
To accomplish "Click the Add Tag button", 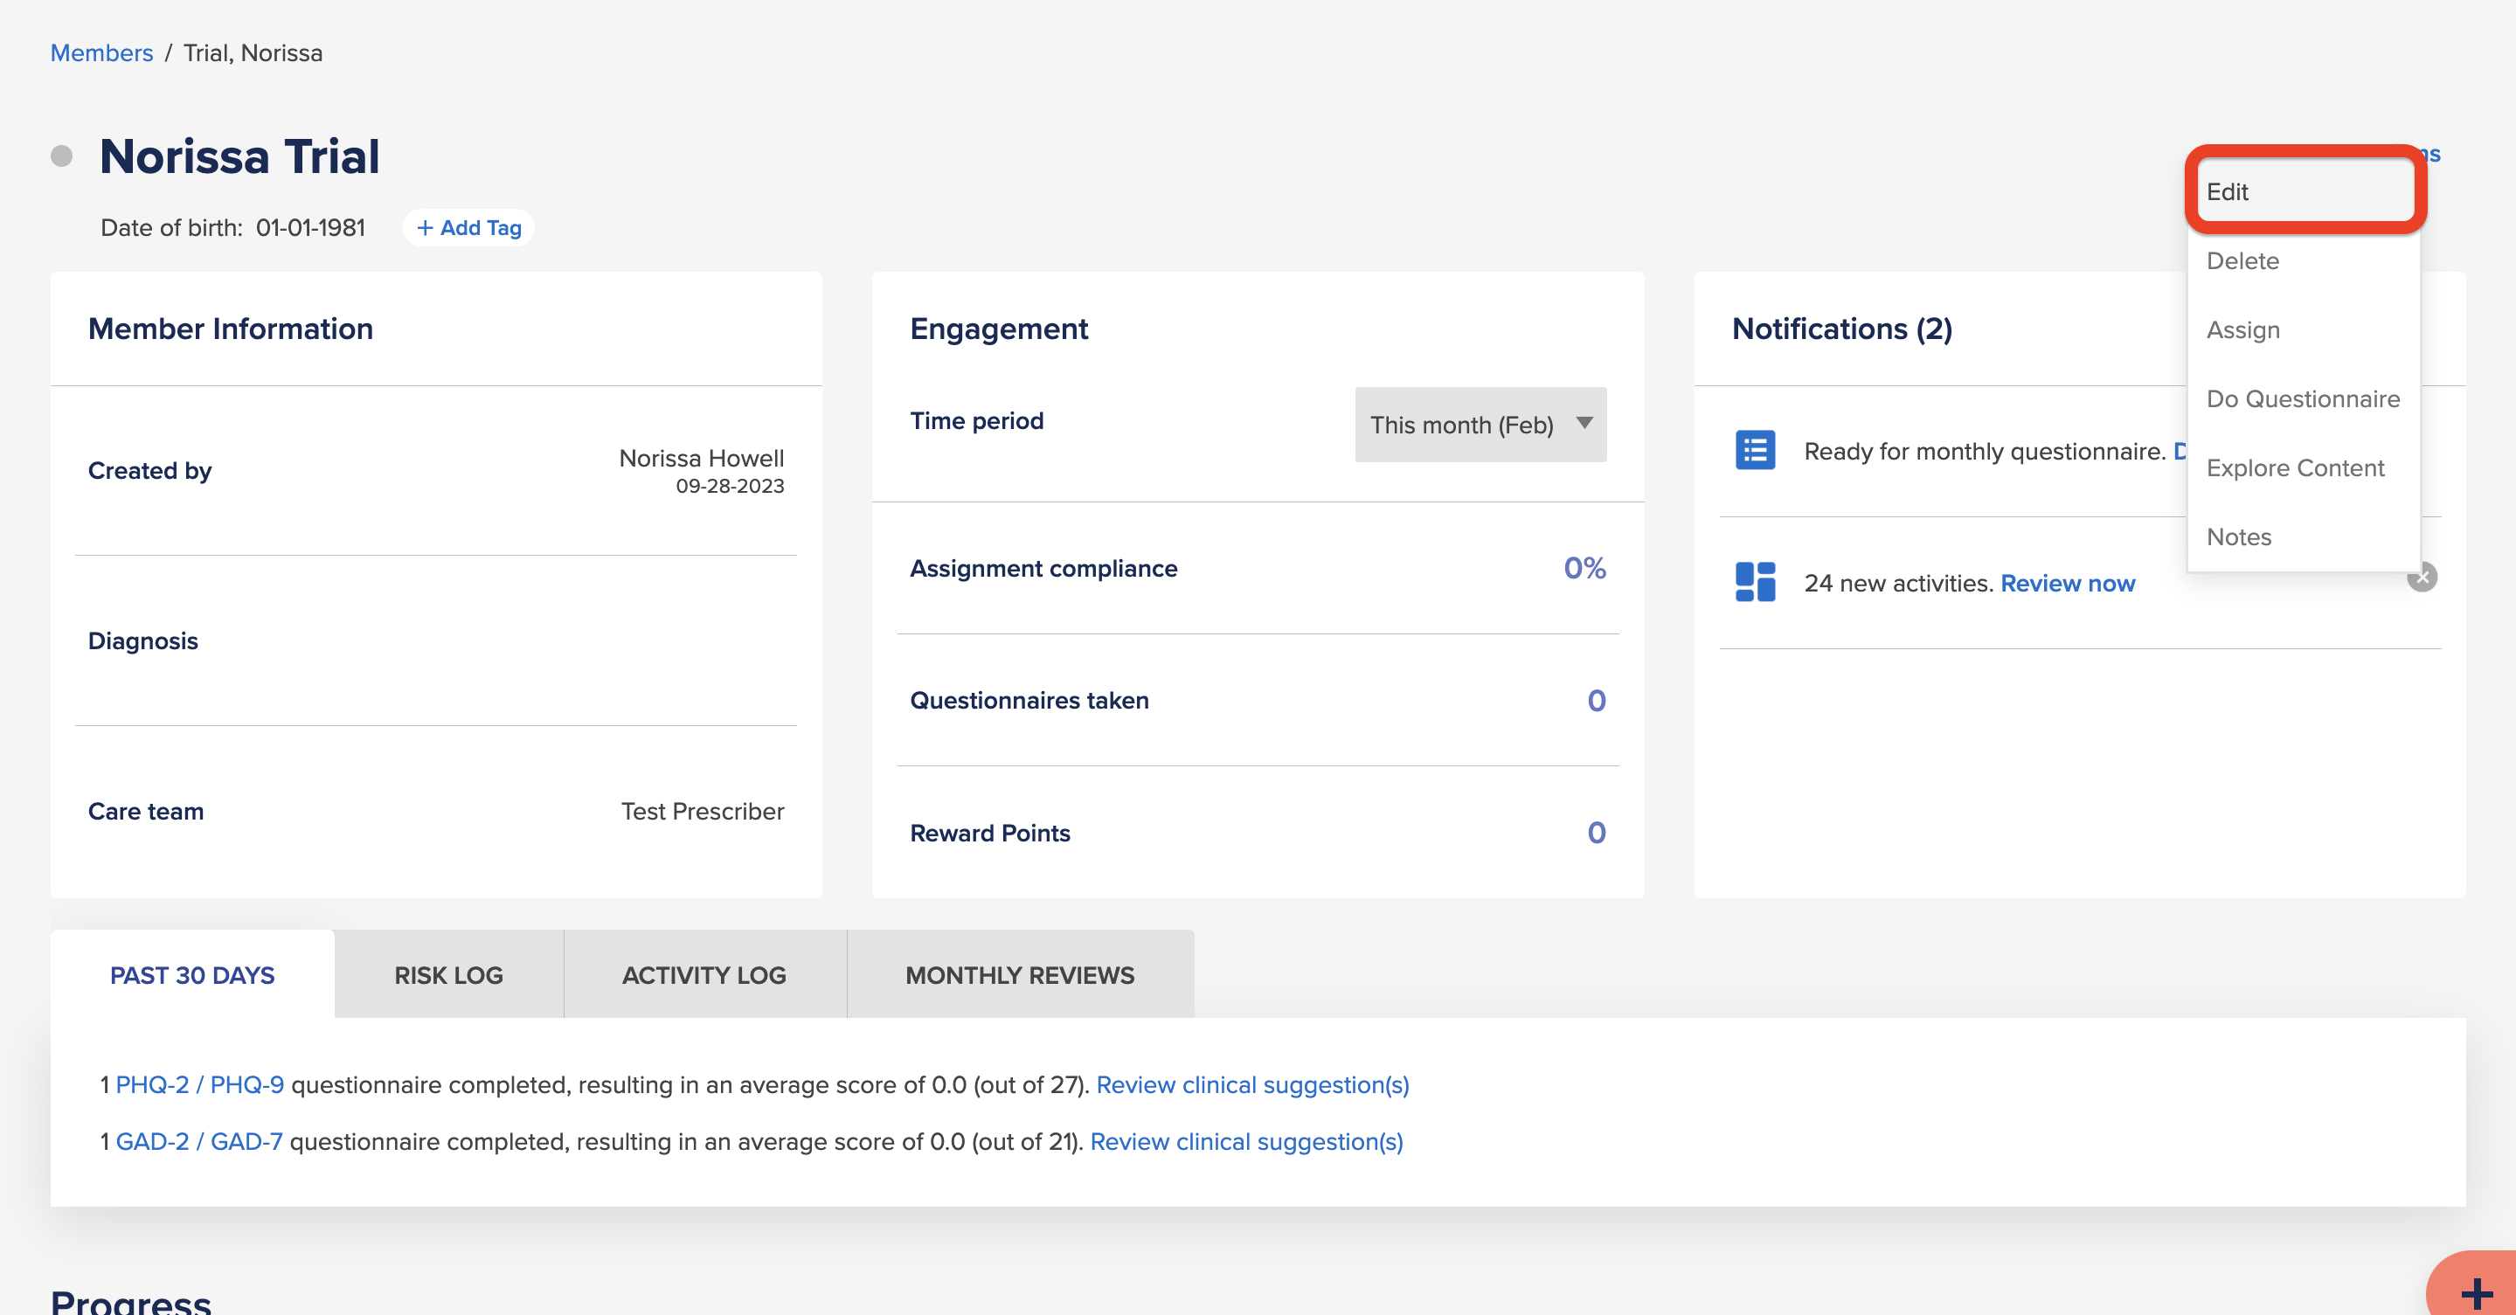I will coord(468,227).
